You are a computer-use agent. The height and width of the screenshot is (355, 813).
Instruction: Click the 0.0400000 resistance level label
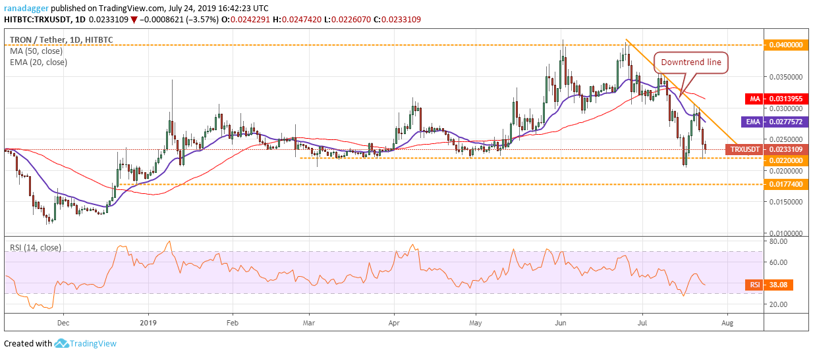pos(787,45)
